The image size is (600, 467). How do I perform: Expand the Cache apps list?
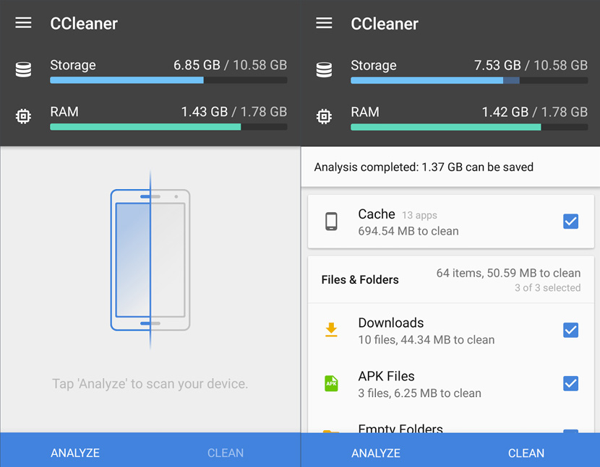[405, 222]
